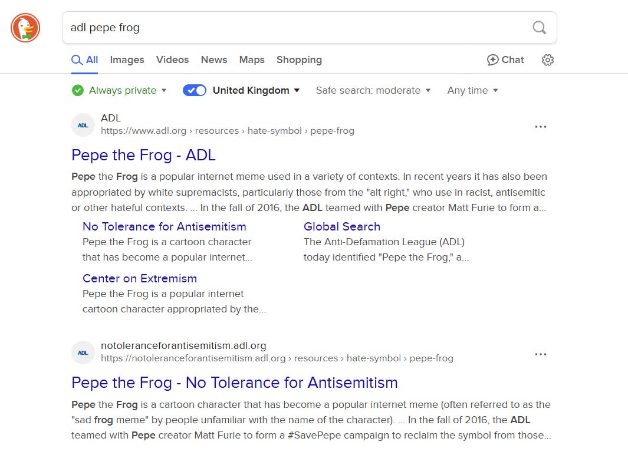Open Pepe the Frog - ADL result
Viewport: 628px width, 458px height.
[143, 156]
